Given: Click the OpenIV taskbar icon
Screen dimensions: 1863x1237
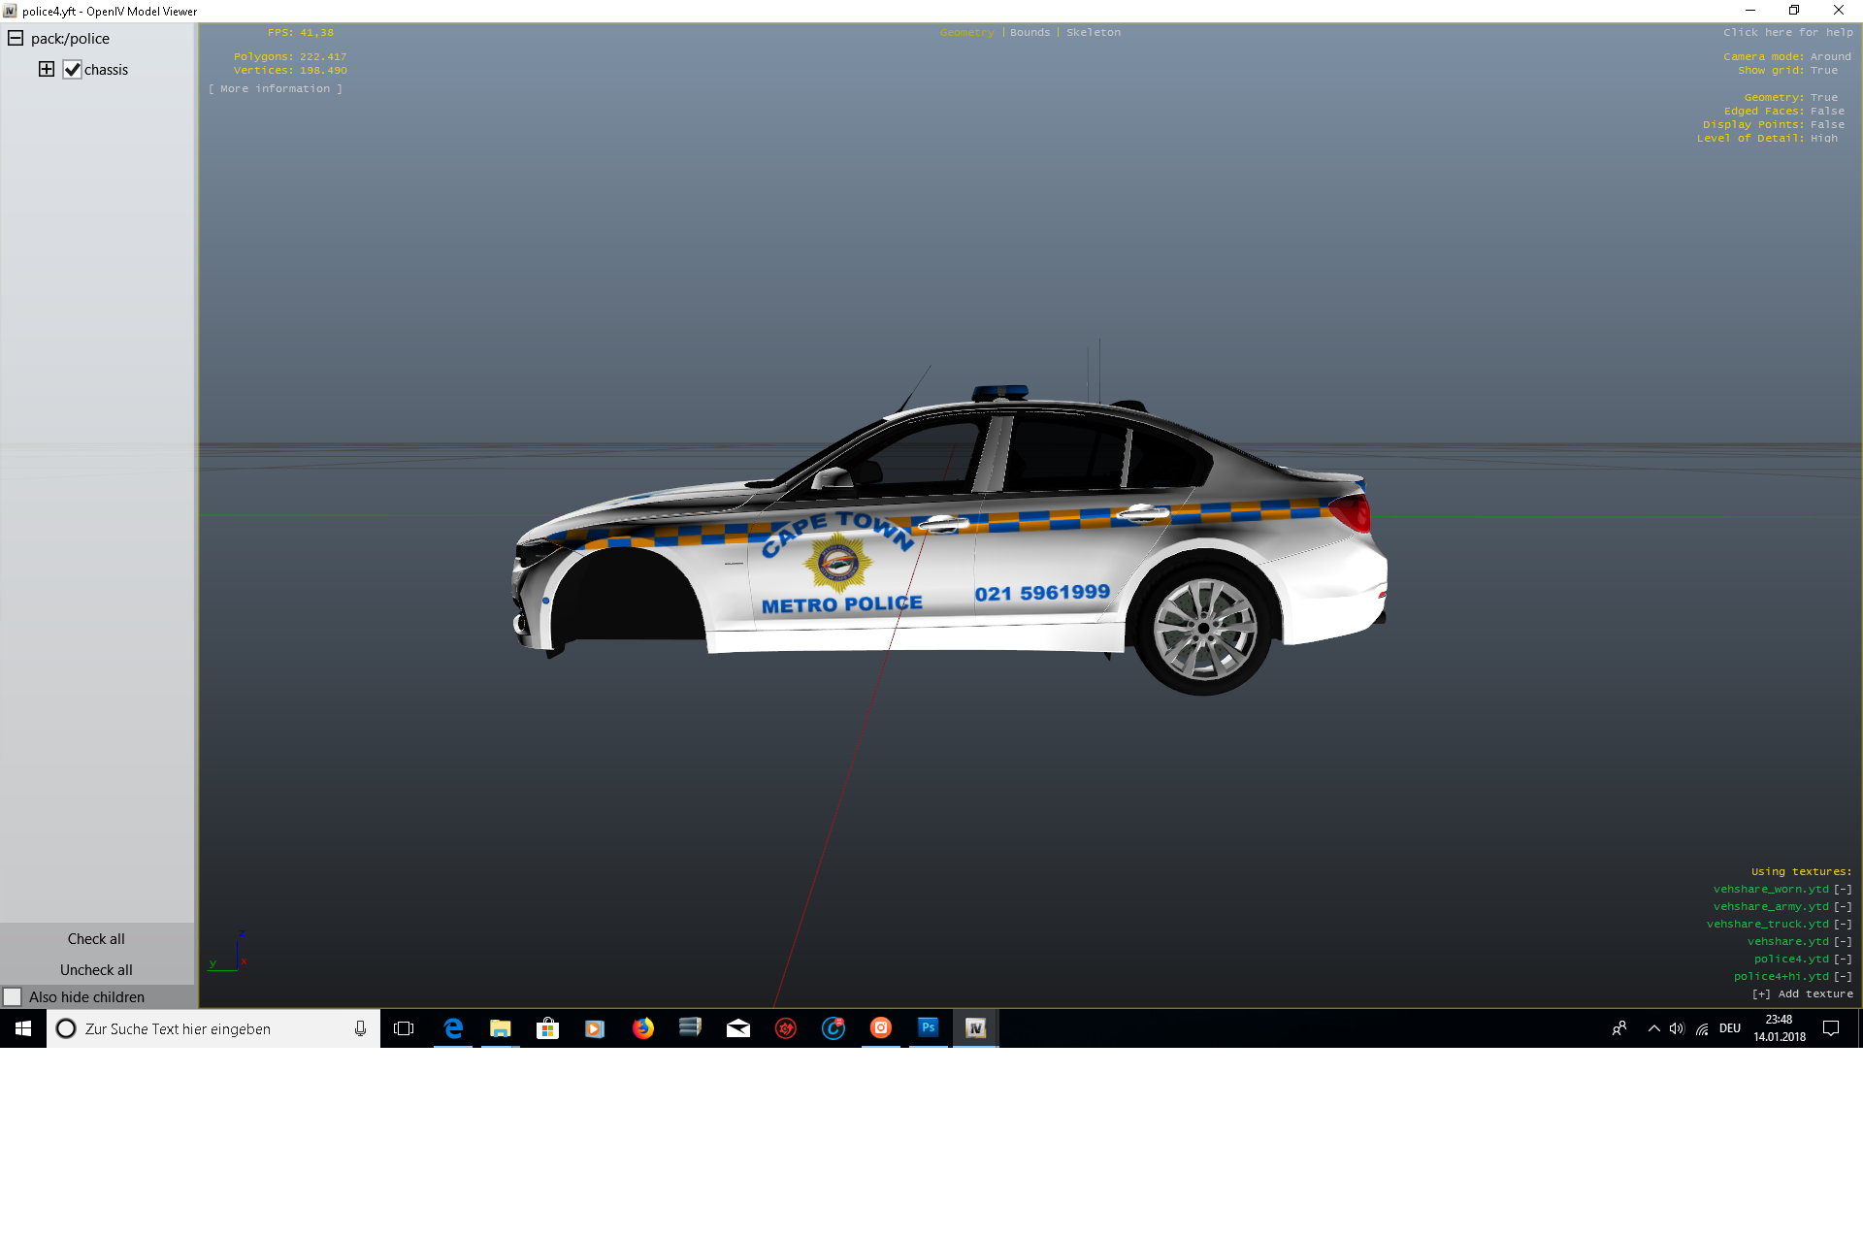Looking at the screenshot, I should pyautogui.click(x=975, y=1027).
